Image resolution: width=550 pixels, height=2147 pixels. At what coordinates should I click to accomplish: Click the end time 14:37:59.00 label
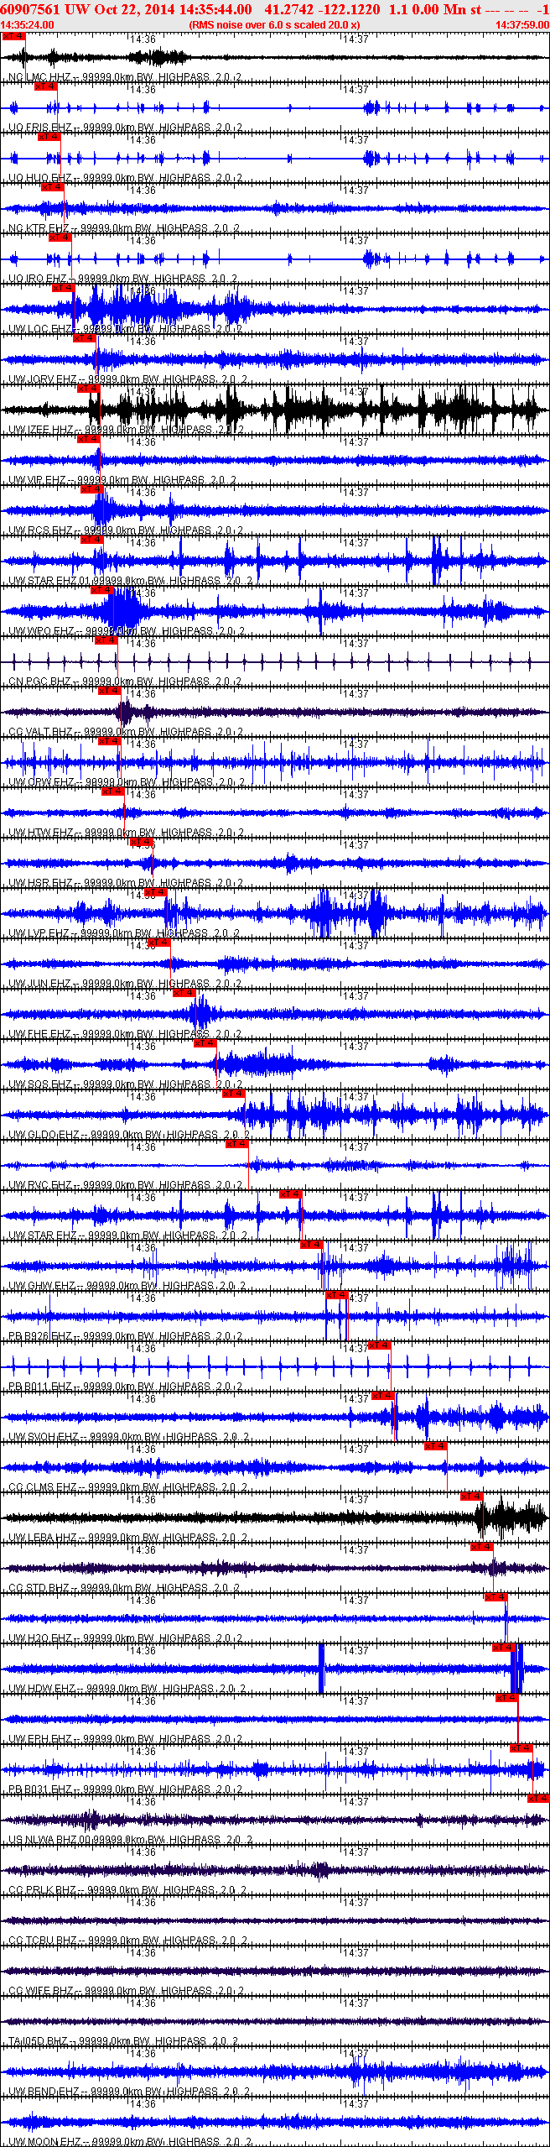(x=521, y=25)
